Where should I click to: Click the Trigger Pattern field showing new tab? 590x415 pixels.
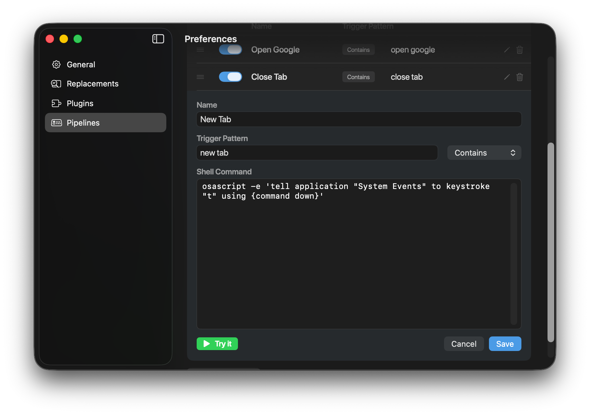click(x=317, y=153)
